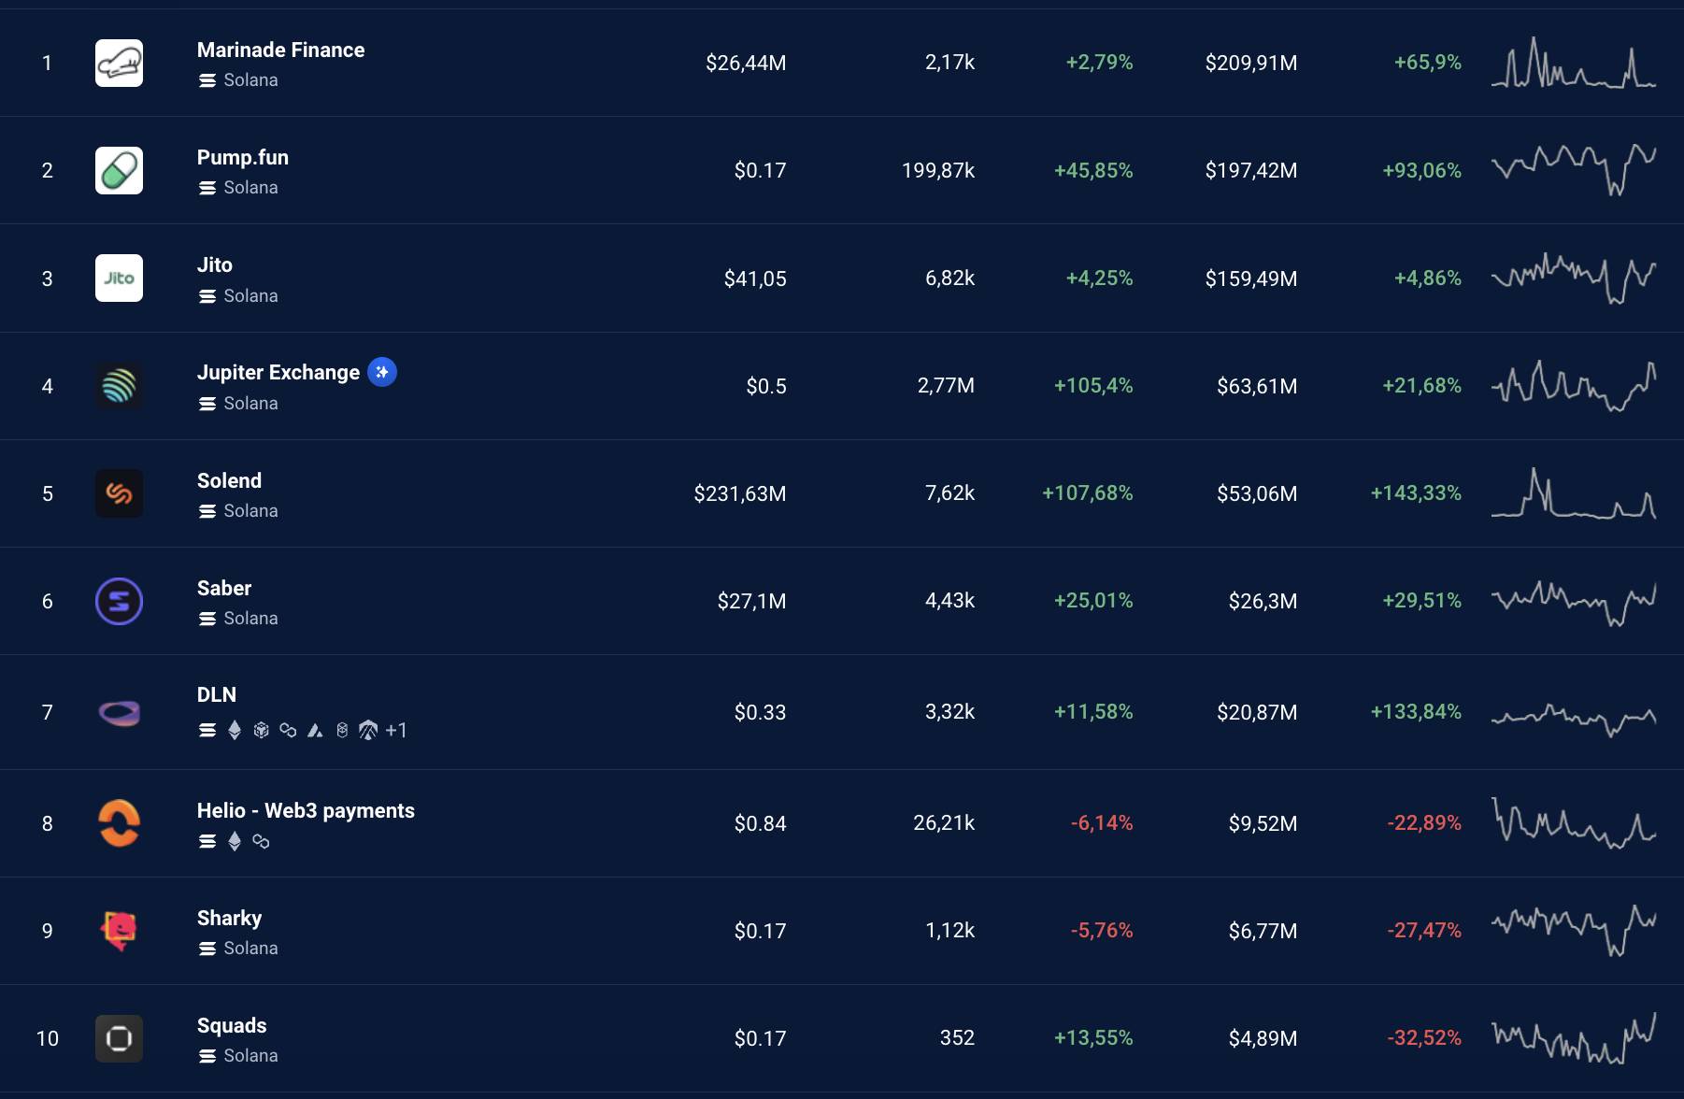Screen dimensions: 1684x1099
Task: Click the Solana icon under Squads
Action: (x=207, y=1056)
